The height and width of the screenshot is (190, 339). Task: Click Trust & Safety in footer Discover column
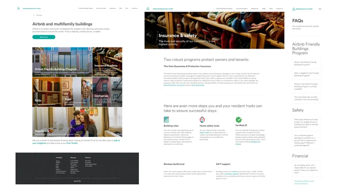(74, 161)
